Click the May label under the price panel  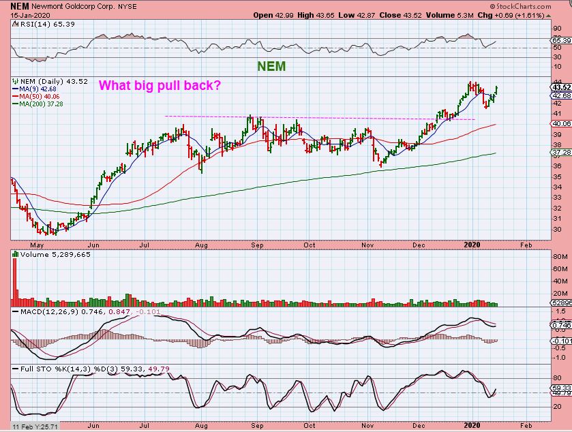(x=37, y=245)
